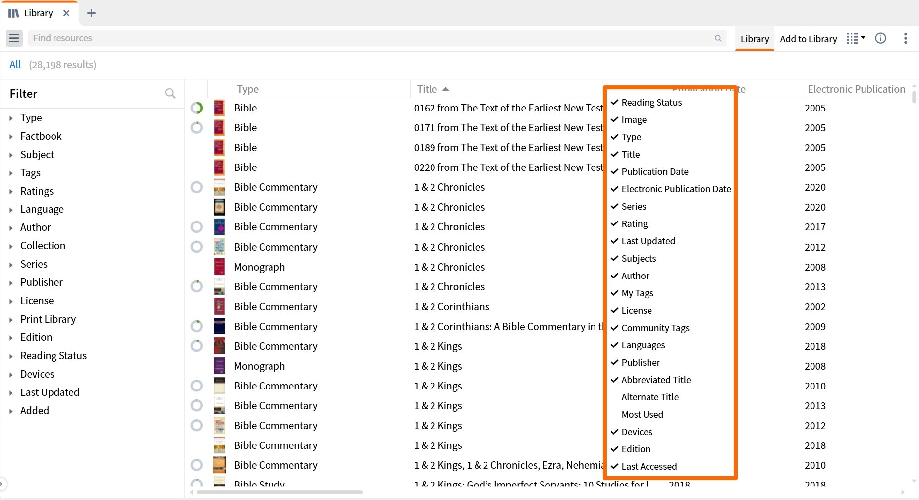Show the resource information panel icon
The width and height of the screenshot is (919, 500).
coord(880,38)
